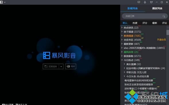Screen dimensions: 169x105
Task: Click the 传片 transfer button
Action: coord(71,66)
